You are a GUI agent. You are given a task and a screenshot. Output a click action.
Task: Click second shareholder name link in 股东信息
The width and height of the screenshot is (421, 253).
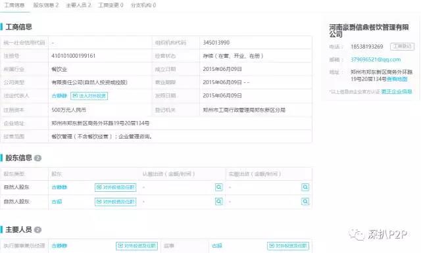coord(57,202)
